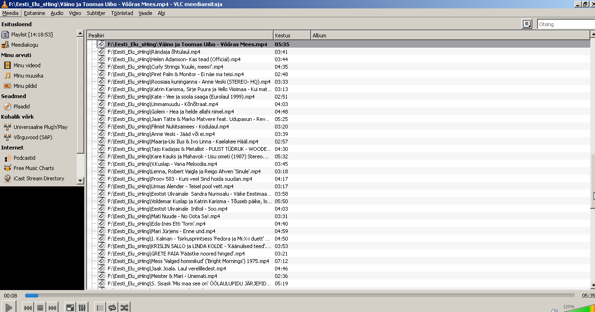Open the Audio menu
This screenshot has height=312, width=595.
tap(57, 13)
